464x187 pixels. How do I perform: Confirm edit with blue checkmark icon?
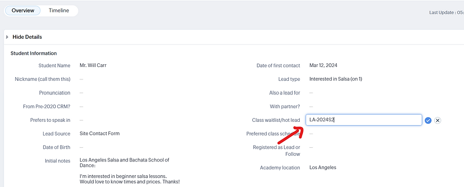click(x=428, y=120)
